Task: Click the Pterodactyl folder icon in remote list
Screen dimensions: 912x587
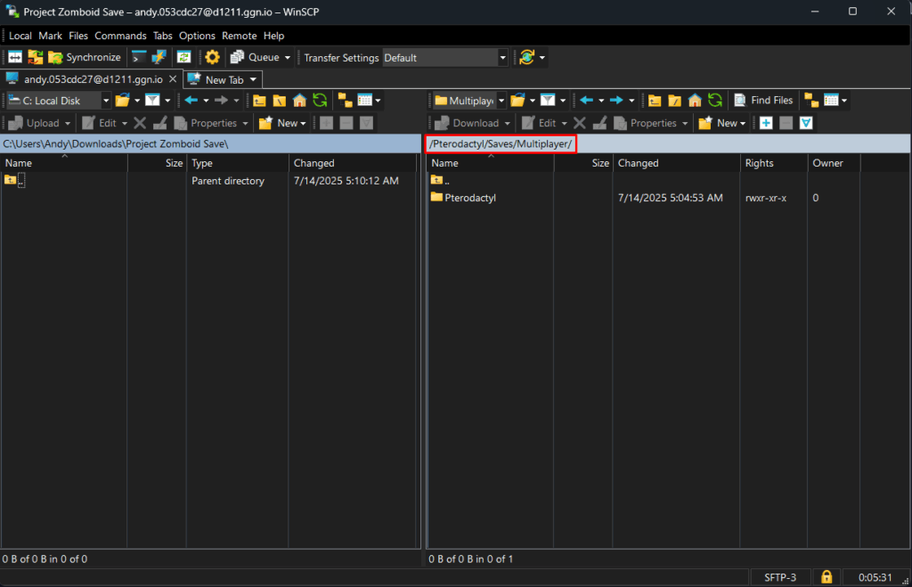Action: (x=436, y=197)
